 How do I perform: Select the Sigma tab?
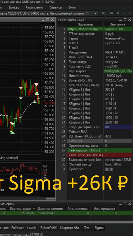99,228
